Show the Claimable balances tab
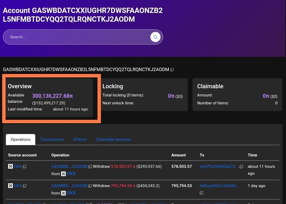This screenshot has width=286, height=204. point(113,139)
